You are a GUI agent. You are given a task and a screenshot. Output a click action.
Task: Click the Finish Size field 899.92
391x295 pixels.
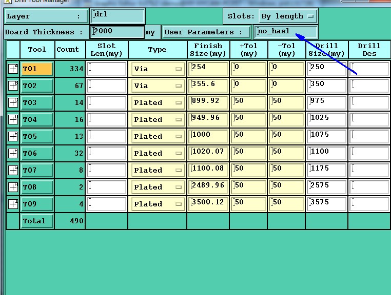[208, 102]
